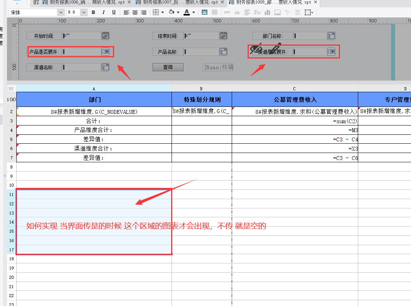The image size is (411, 306).
Task: Align text right
Action: (144, 12)
